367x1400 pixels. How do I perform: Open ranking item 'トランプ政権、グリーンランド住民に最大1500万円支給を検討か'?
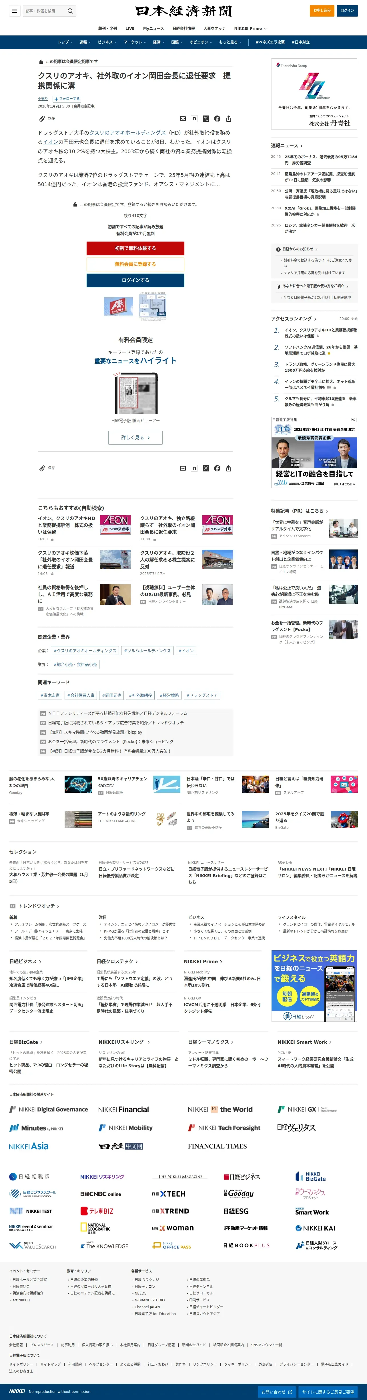point(320,367)
